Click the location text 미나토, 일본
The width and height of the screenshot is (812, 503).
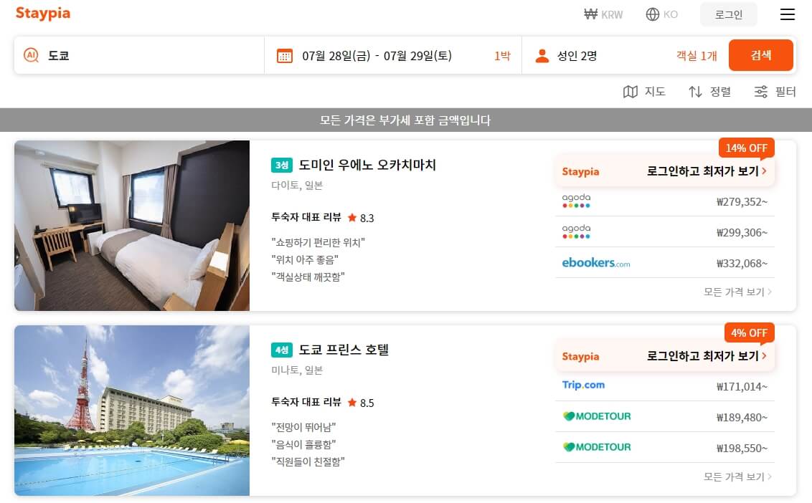pyautogui.click(x=297, y=370)
